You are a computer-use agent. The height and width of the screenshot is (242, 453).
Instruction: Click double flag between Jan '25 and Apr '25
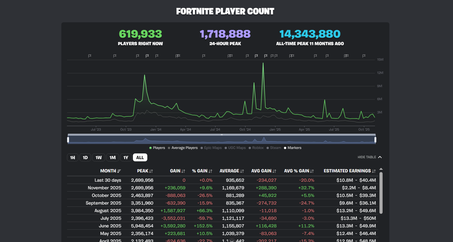click(x=292, y=56)
